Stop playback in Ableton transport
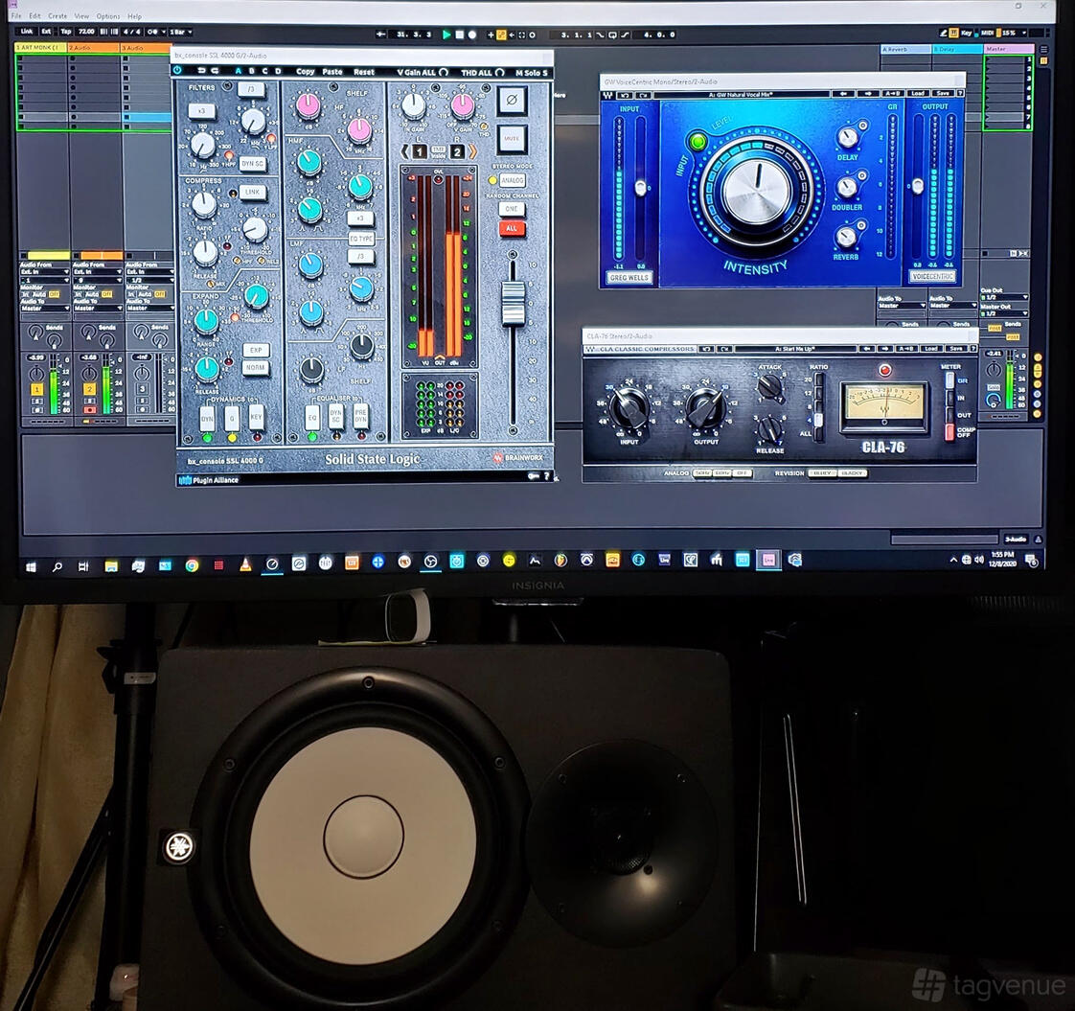The height and width of the screenshot is (1011, 1075). point(460,34)
